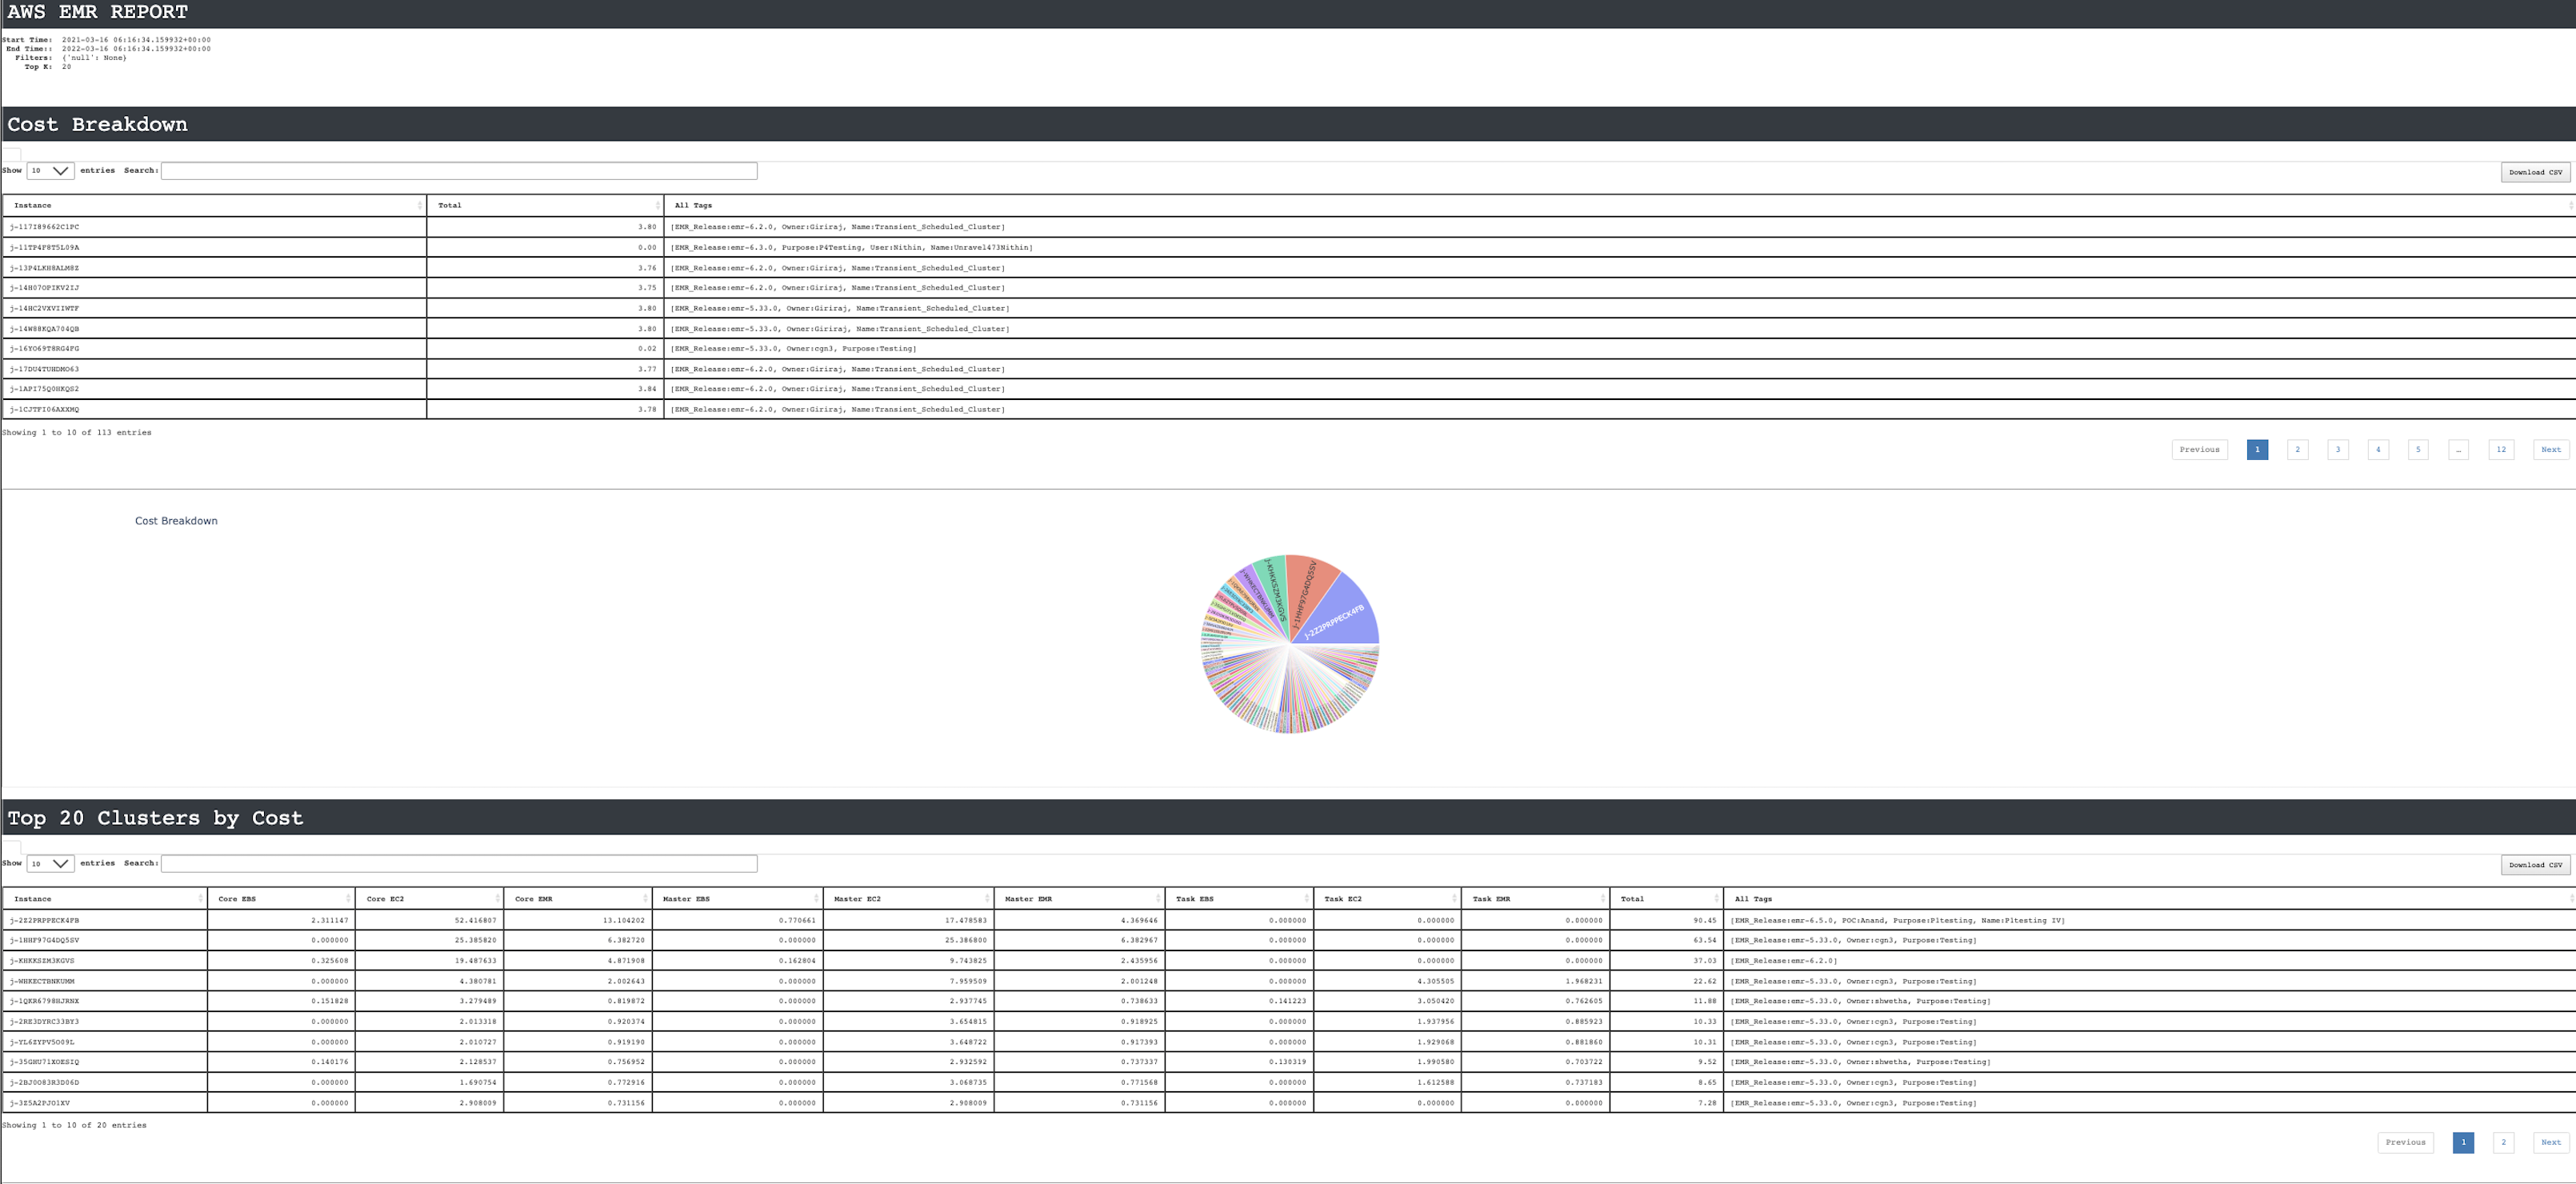Sort Top 20 Clusters by Core EC2
Image resolution: width=2576 pixels, height=1184 pixels.
click(429, 899)
